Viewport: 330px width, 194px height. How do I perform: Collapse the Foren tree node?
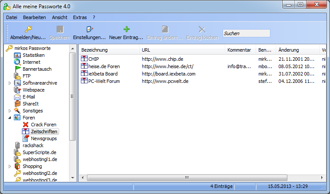[10, 118]
